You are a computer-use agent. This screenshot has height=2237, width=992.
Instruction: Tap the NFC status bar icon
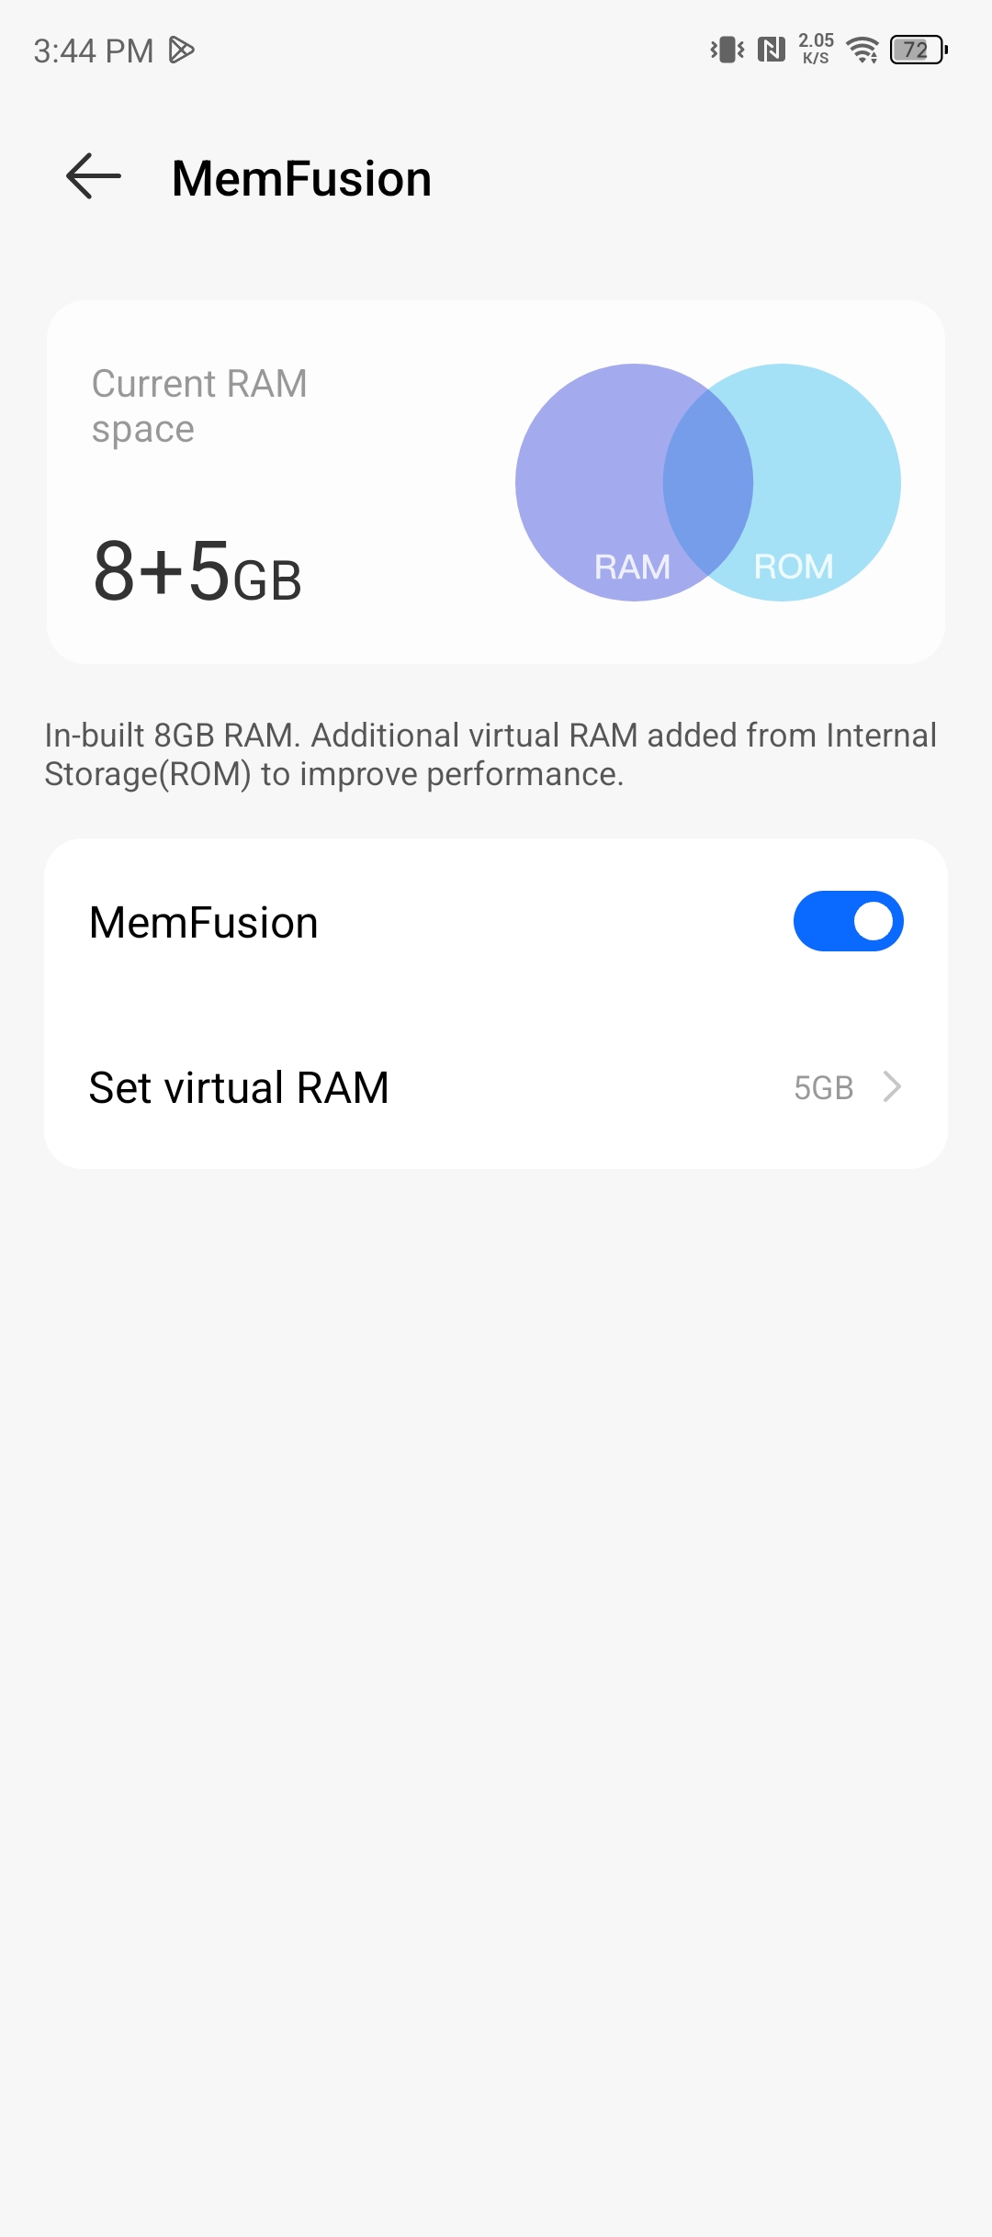tap(772, 50)
